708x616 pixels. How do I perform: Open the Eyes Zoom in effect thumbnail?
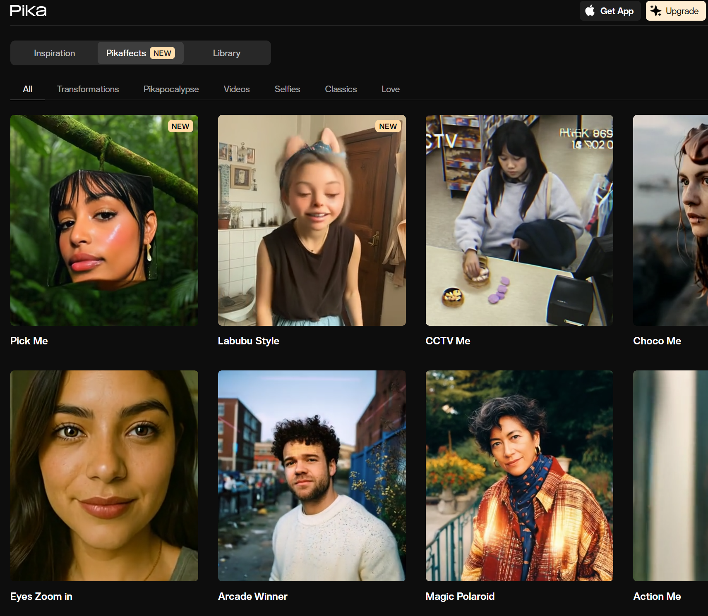(x=104, y=476)
